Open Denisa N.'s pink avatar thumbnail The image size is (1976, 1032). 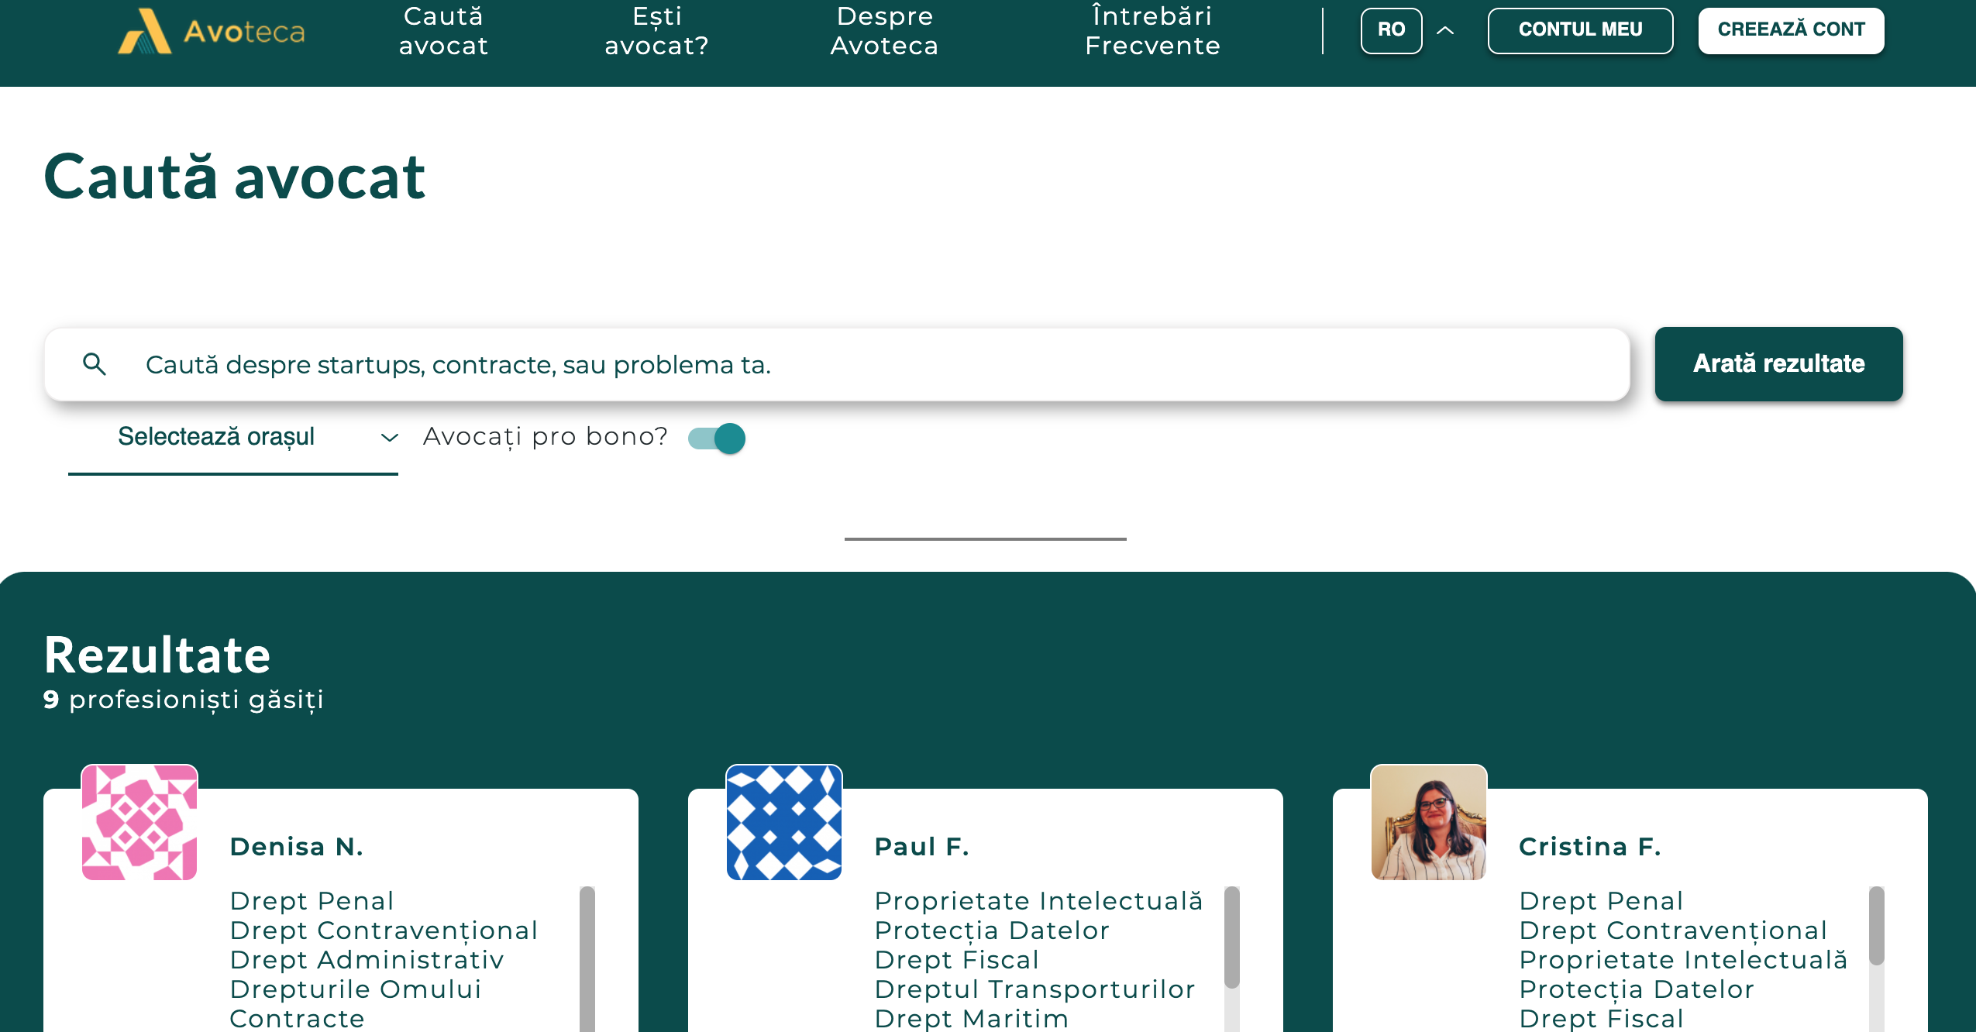139,822
